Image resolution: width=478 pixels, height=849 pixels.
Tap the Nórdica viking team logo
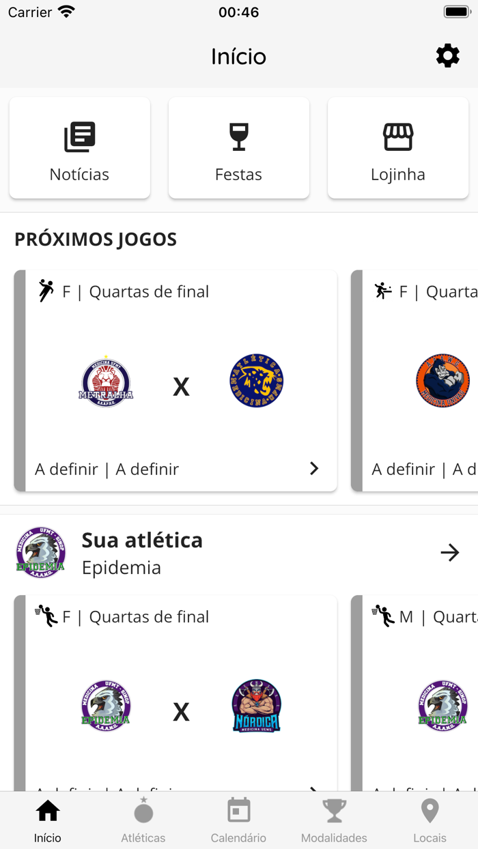click(256, 706)
